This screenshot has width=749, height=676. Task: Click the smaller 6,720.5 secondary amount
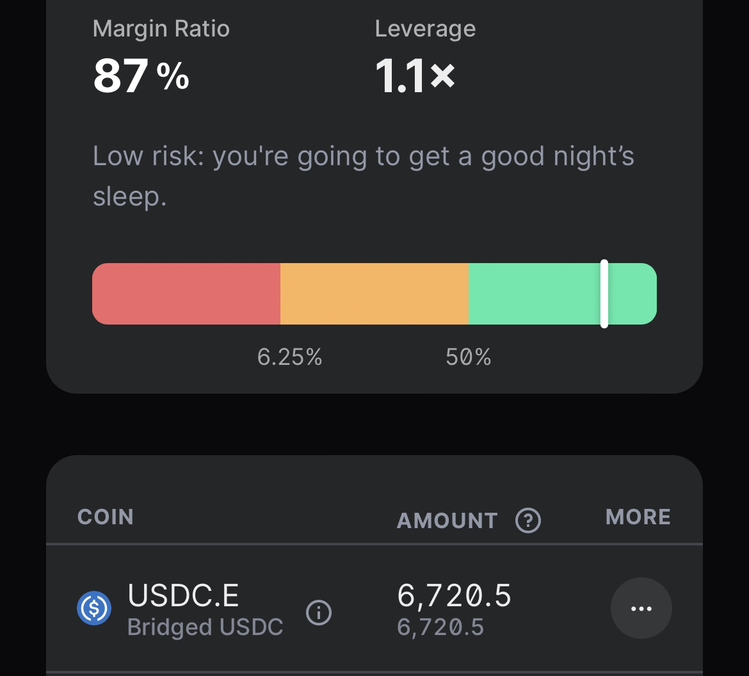pyautogui.click(x=440, y=627)
